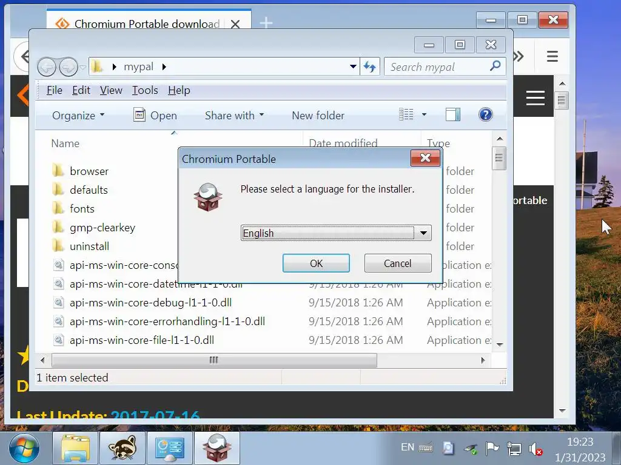Expand the Organize dropdown
This screenshot has height=465, width=621.
[x=78, y=116]
